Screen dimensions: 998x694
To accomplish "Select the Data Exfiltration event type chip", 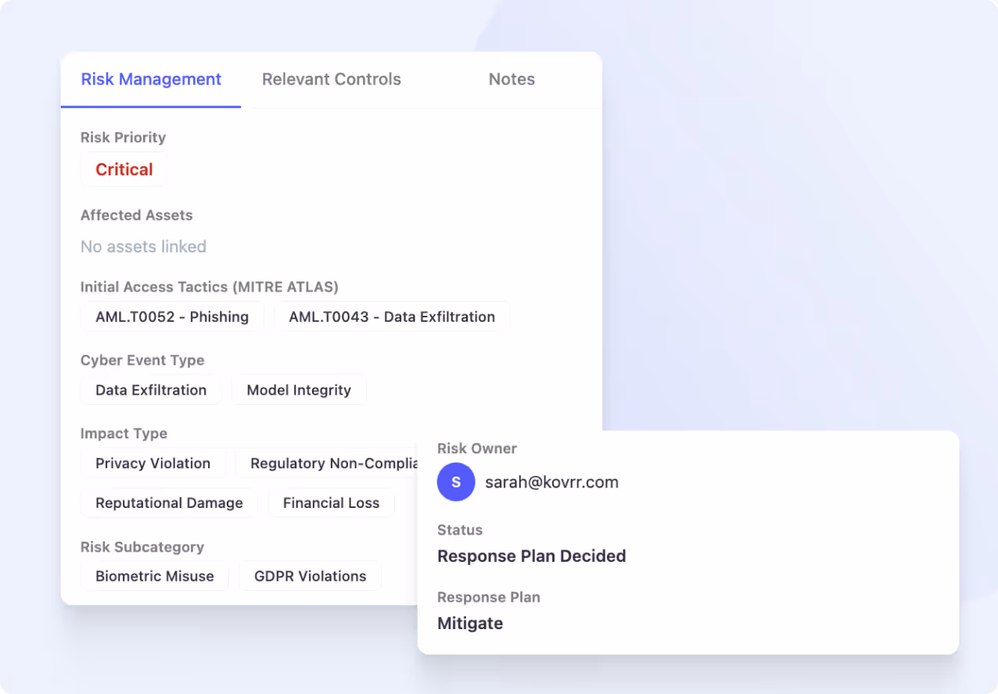I will click(x=150, y=389).
